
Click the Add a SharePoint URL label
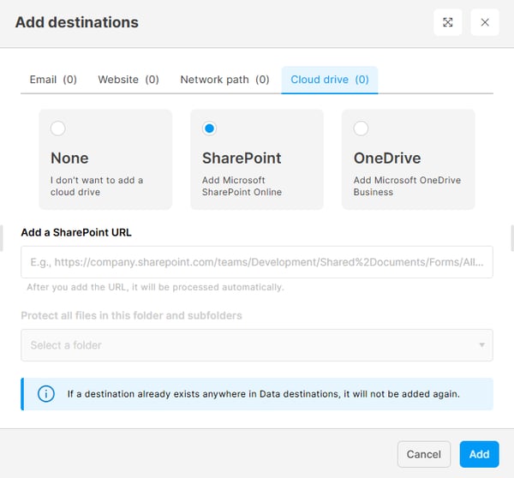(76, 232)
